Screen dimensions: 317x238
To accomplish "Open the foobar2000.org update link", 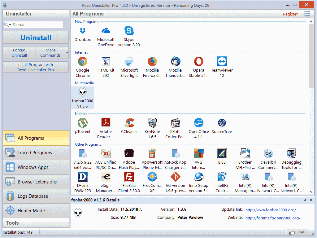I will [271, 210].
